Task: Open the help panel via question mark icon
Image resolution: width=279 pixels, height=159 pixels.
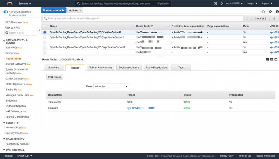Action: [277, 12]
